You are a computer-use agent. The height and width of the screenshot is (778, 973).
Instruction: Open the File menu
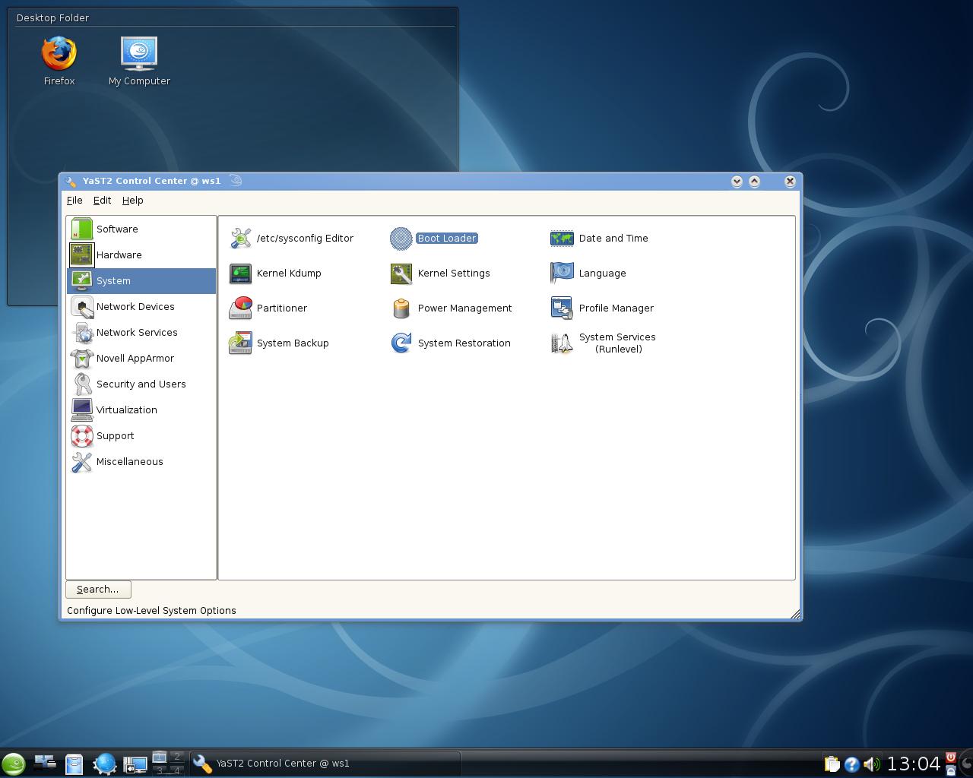pos(74,200)
